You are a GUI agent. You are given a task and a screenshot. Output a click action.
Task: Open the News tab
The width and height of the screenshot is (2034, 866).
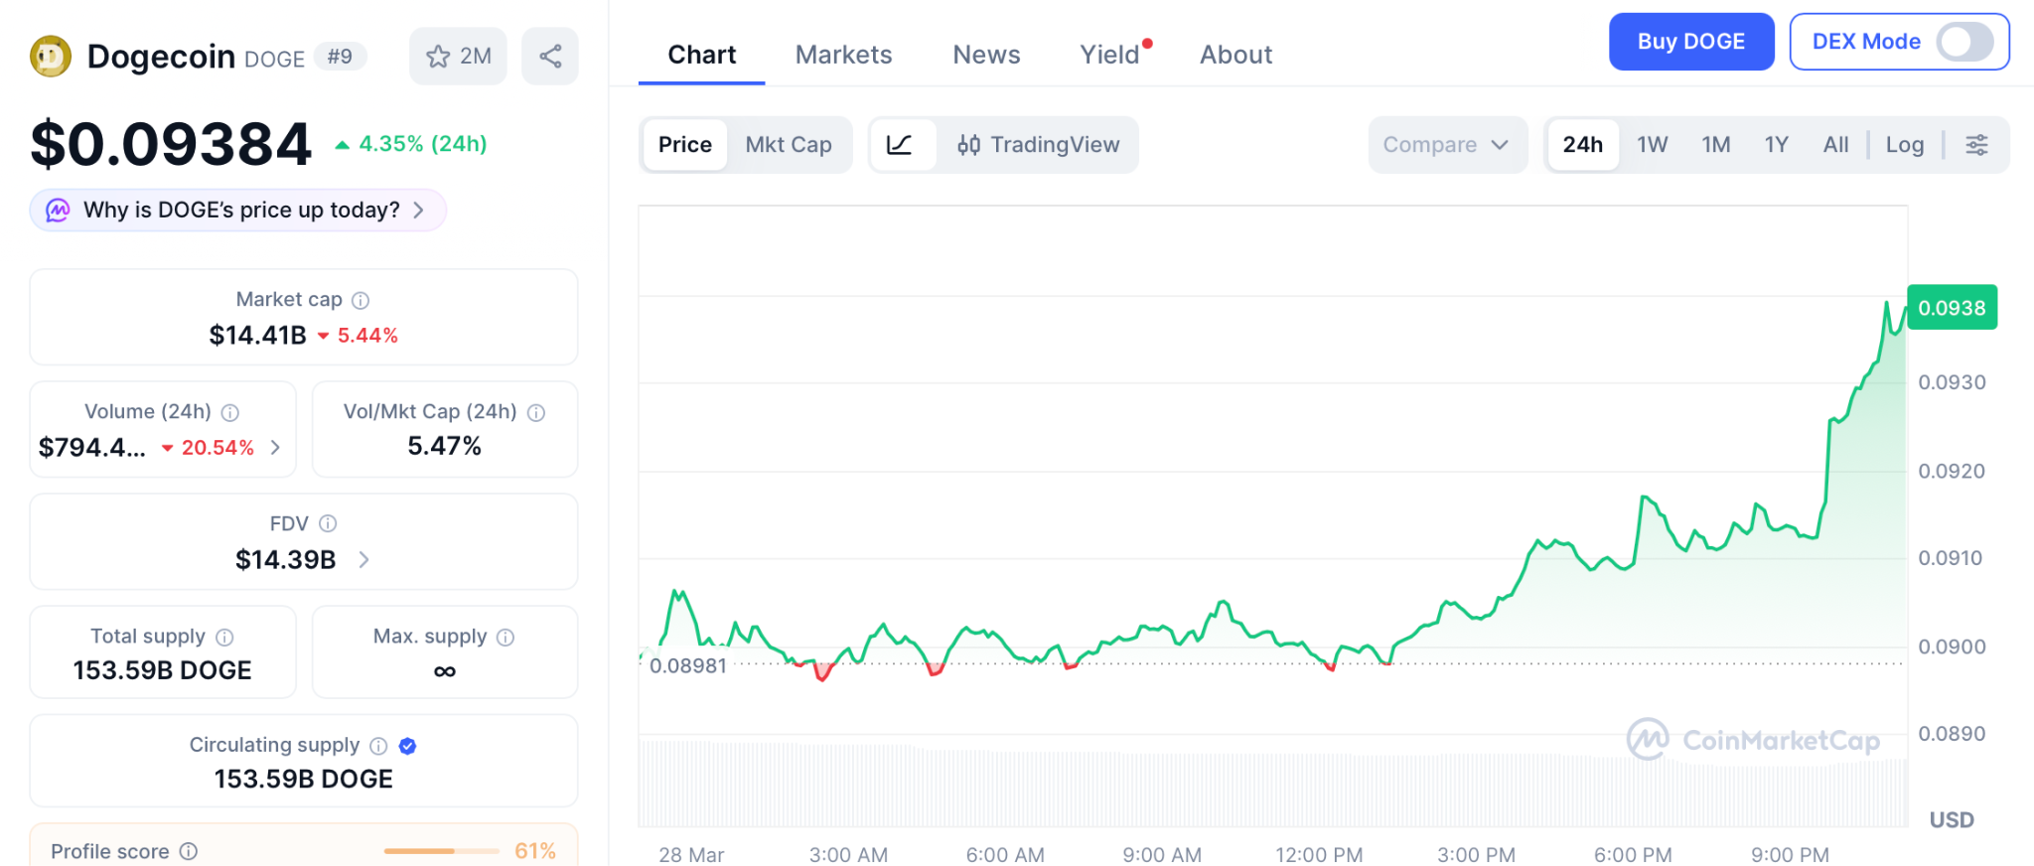[986, 55]
